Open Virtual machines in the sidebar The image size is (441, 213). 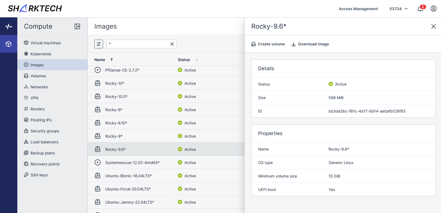pos(46,43)
